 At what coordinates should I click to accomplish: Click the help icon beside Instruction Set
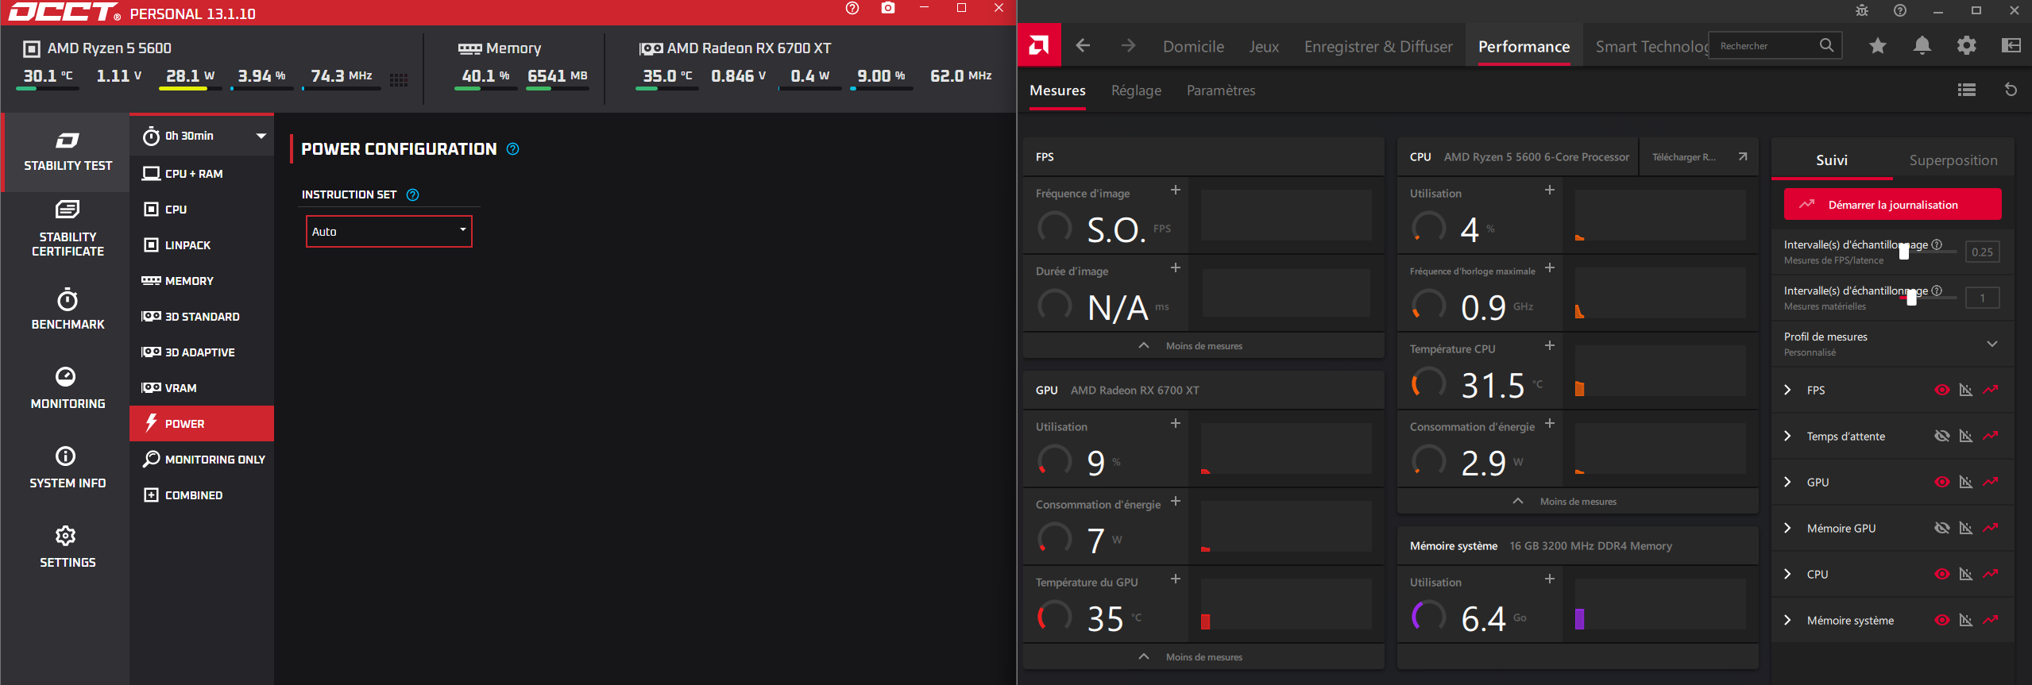tap(413, 195)
